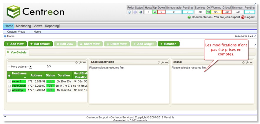The height and width of the screenshot is (124, 260).
Task: Open settings wrench on Load Supervision widget
Action: point(163,62)
